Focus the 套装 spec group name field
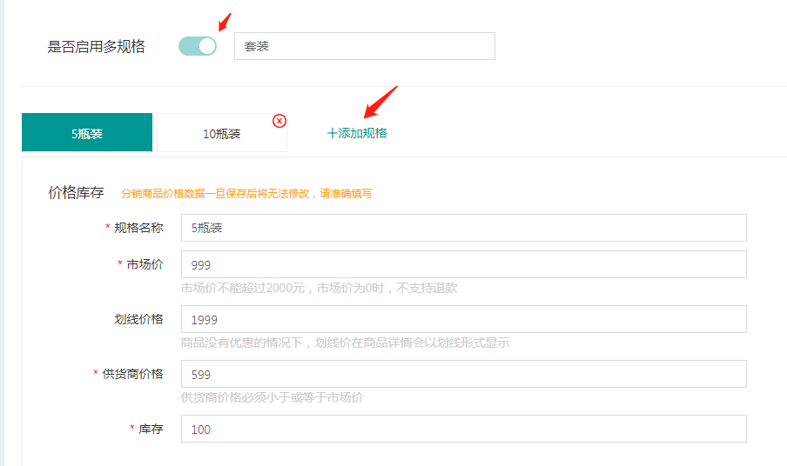Viewport: 787px width, 466px height. (x=364, y=46)
